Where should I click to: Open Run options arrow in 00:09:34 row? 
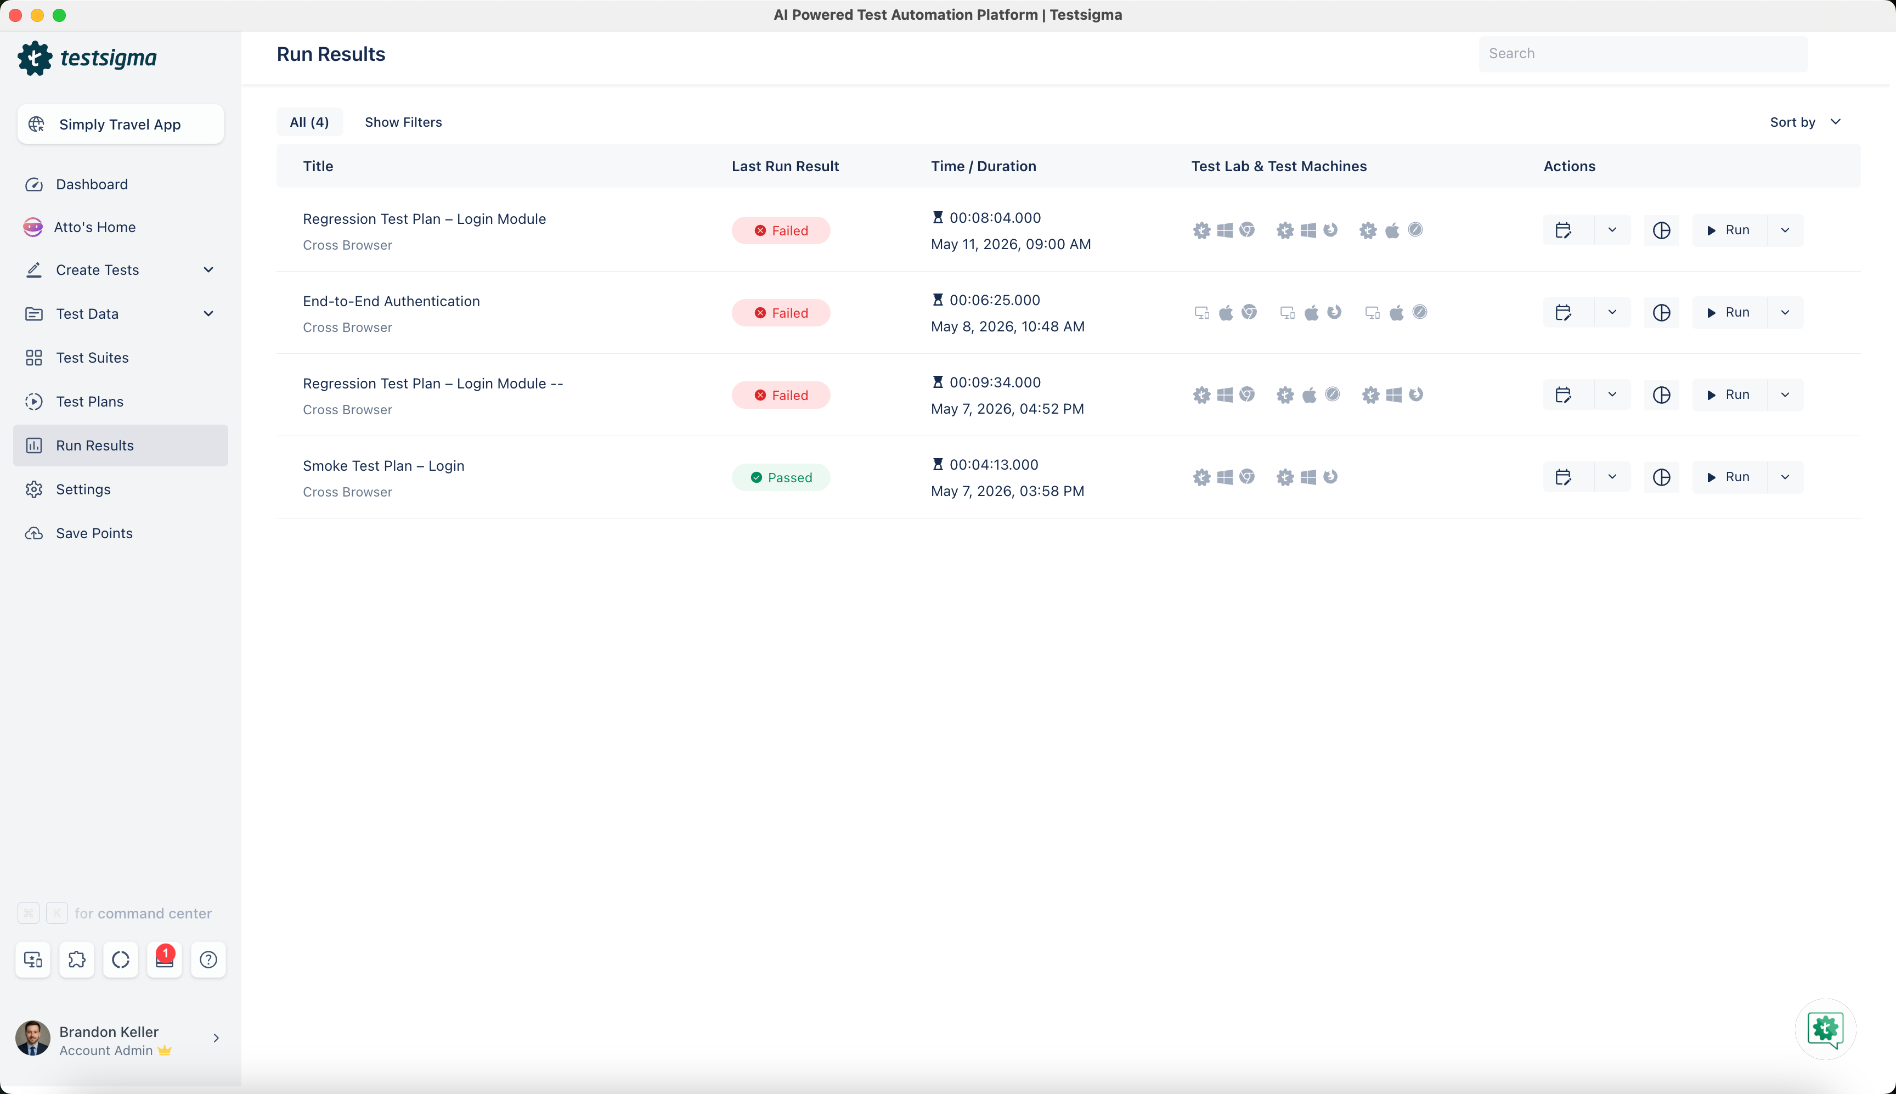coord(1786,395)
